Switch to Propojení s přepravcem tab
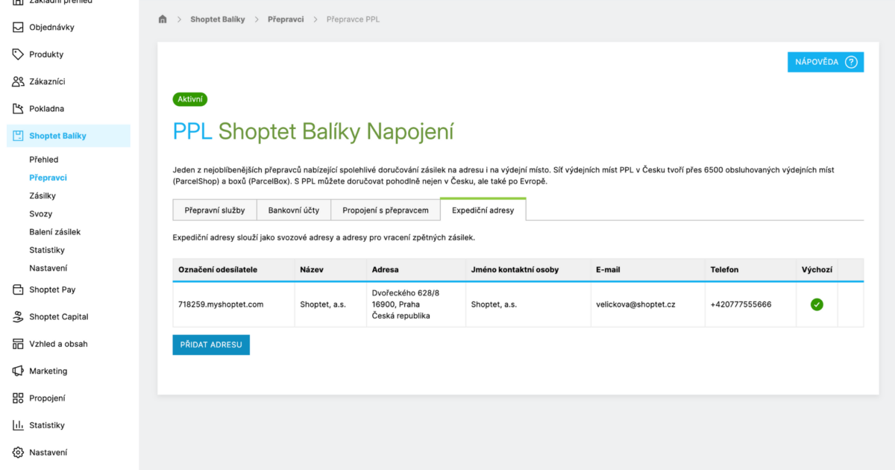 pyautogui.click(x=386, y=210)
